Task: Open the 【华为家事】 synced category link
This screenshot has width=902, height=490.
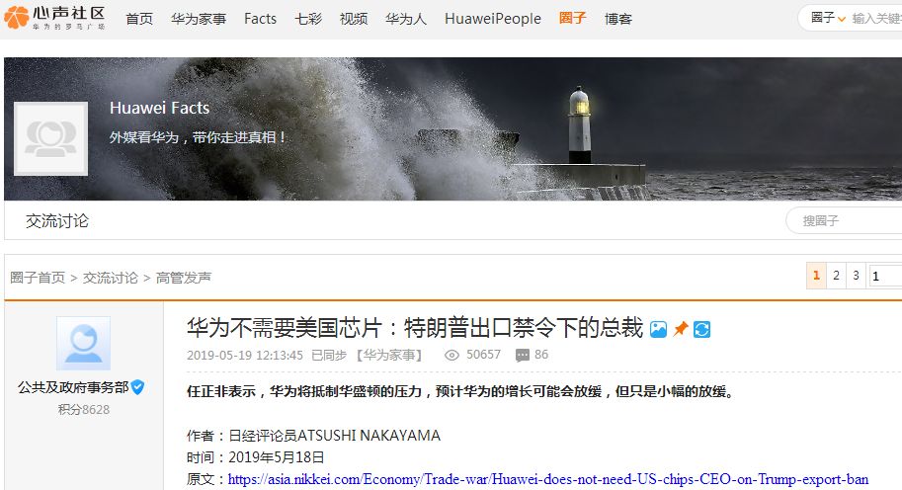Action: pos(389,355)
